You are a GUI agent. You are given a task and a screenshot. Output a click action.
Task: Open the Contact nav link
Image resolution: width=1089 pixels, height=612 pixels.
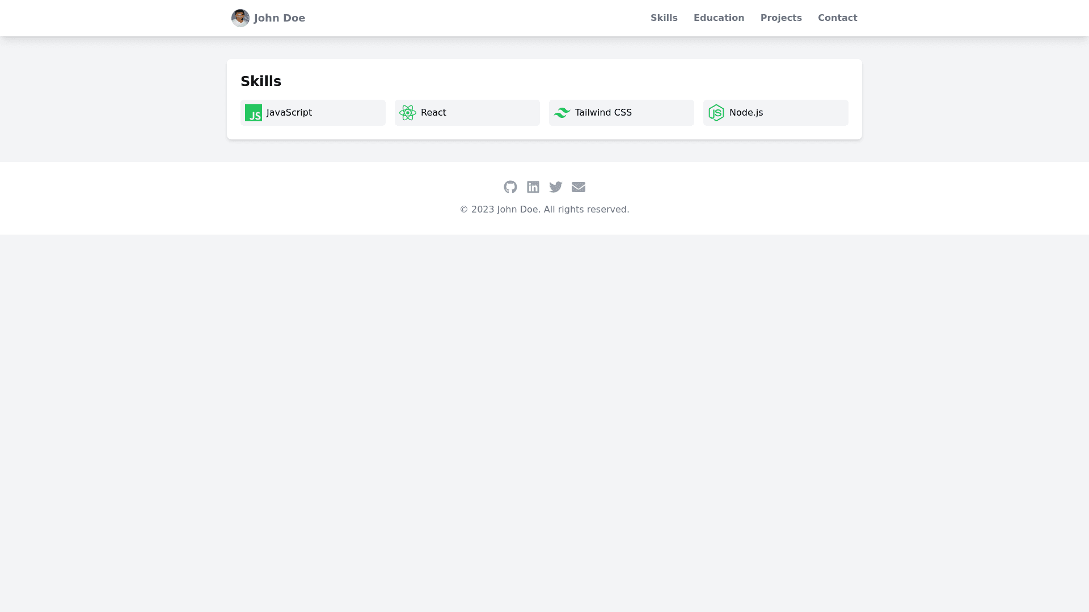pyautogui.click(x=837, y=18)
